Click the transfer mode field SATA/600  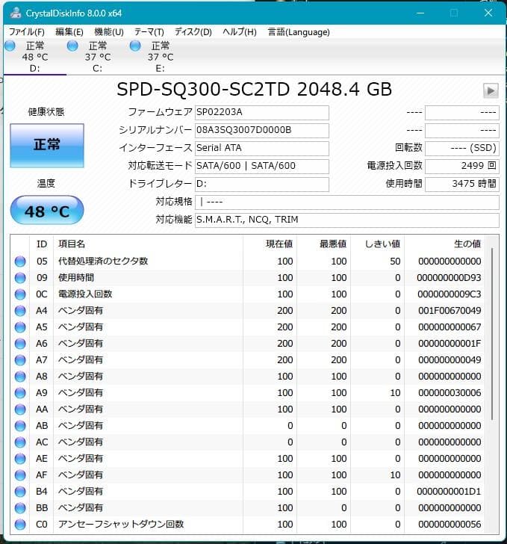(262, 166)
